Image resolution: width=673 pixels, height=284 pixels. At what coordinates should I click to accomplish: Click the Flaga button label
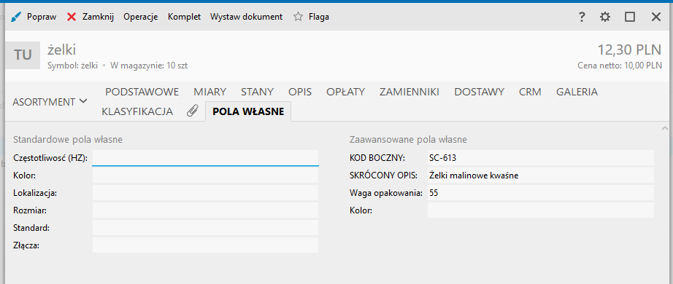[319, 17]
